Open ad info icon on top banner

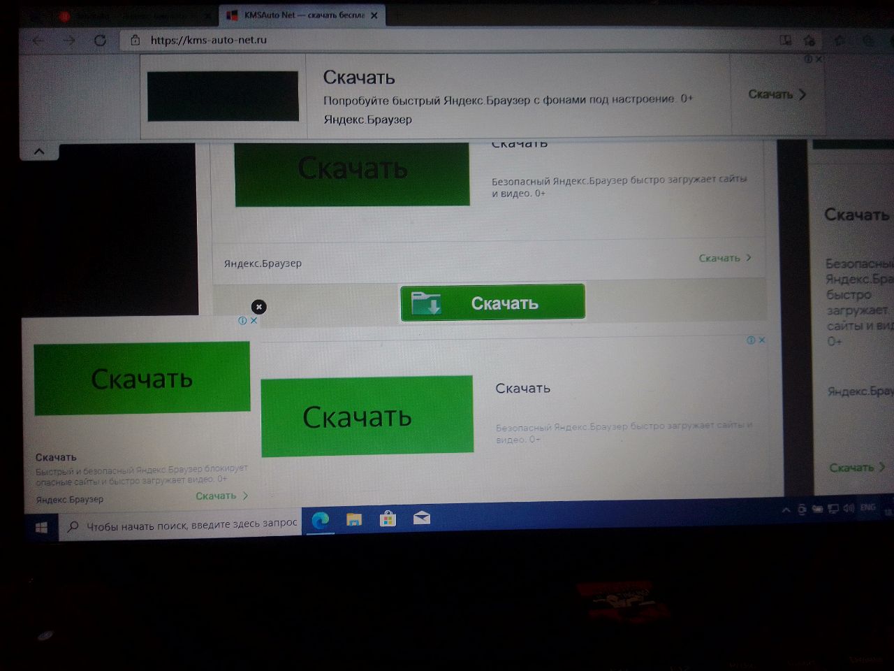pyautogui.click(x=808, y=59)
